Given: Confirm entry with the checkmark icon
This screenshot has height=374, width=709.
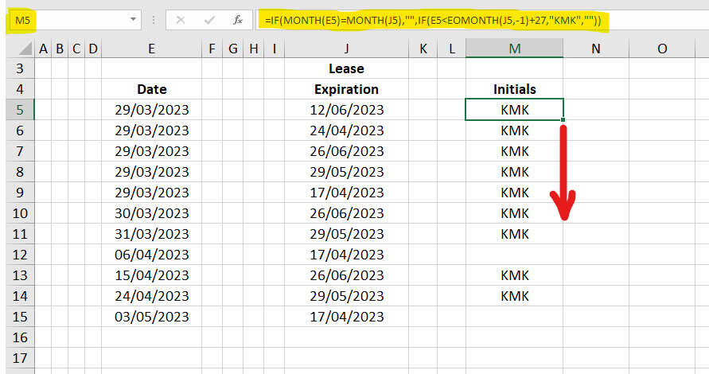Looking at the screenshot, I should pos(209,20).
